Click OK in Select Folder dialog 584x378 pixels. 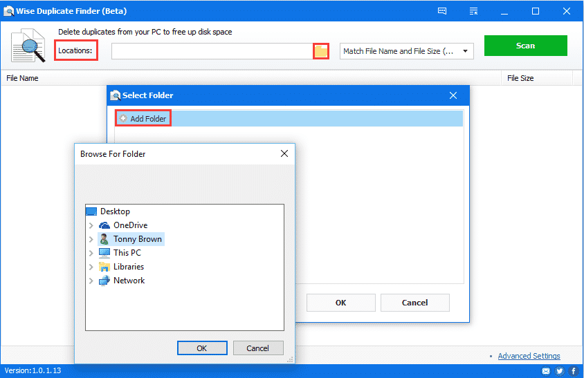coord(341,303)
